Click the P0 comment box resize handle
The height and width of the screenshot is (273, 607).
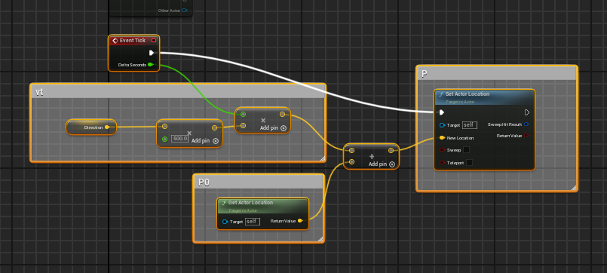(320, 239)
